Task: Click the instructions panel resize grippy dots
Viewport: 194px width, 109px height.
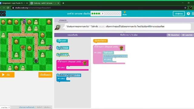Action: (124, 32)
